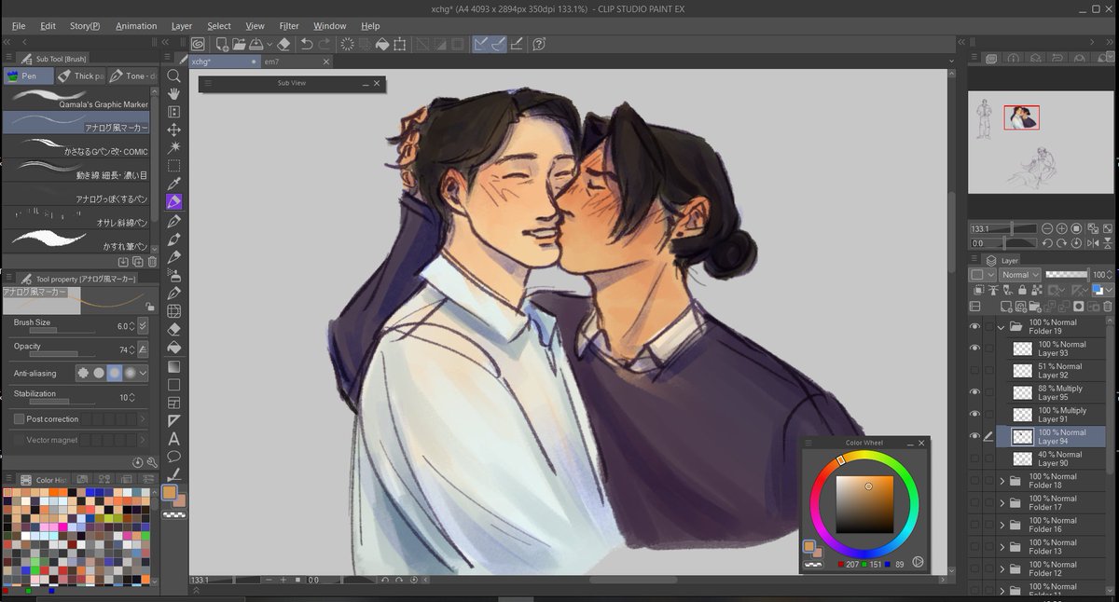Toggle visibility of Layer 95

tap(974, 392)
